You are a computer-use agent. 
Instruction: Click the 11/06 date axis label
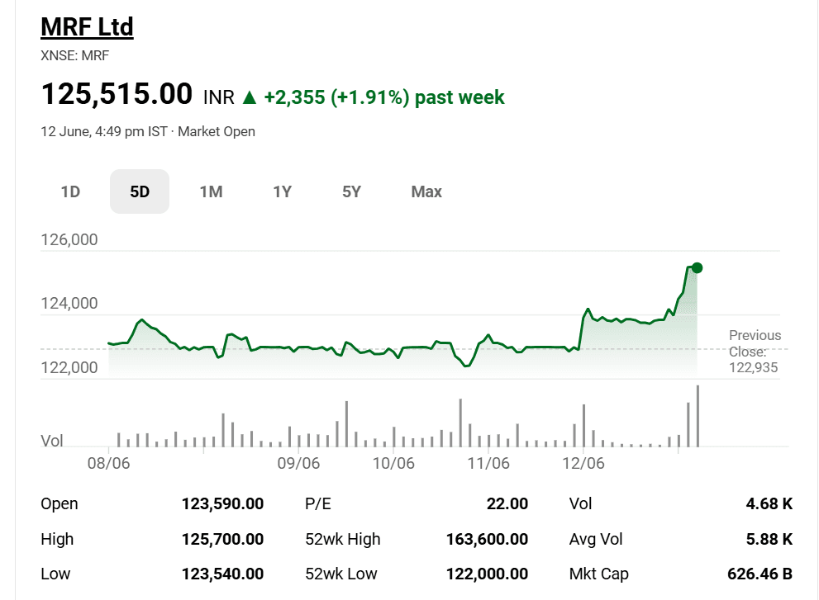[x=488, y=463]
